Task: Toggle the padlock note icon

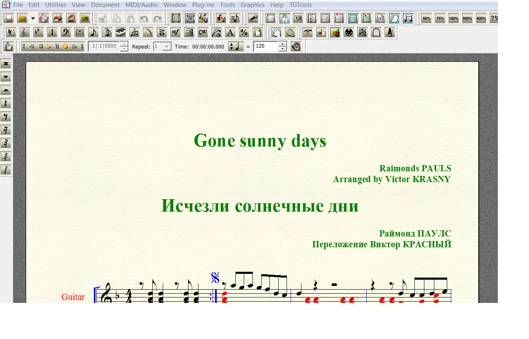Action: pos(284,18)
